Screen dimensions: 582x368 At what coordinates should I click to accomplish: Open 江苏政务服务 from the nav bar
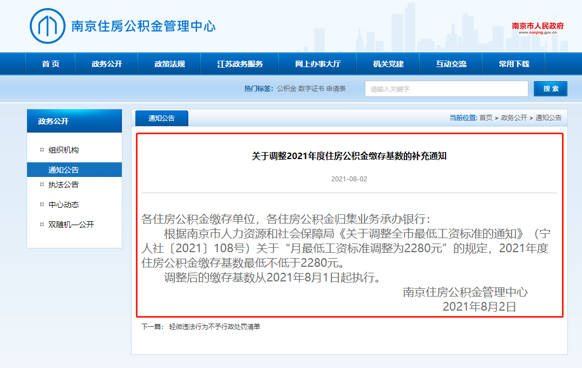tap(240, 64)
